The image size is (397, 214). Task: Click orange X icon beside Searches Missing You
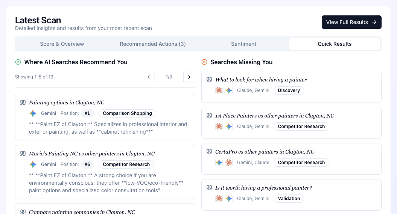204,62
